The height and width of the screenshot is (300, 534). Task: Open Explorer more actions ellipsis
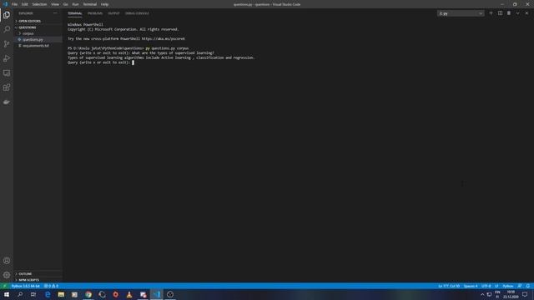(55, 13)
